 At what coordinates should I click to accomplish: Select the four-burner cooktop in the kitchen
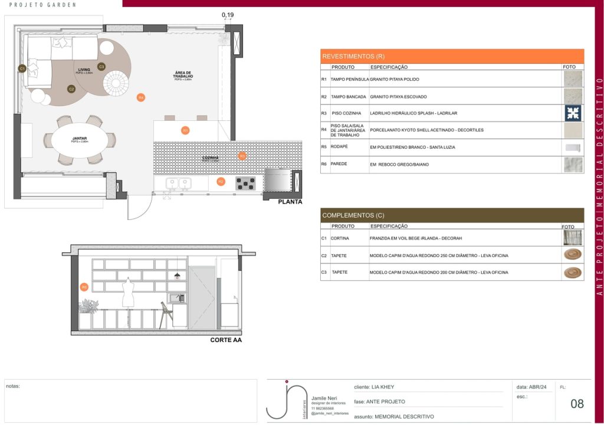245,183
